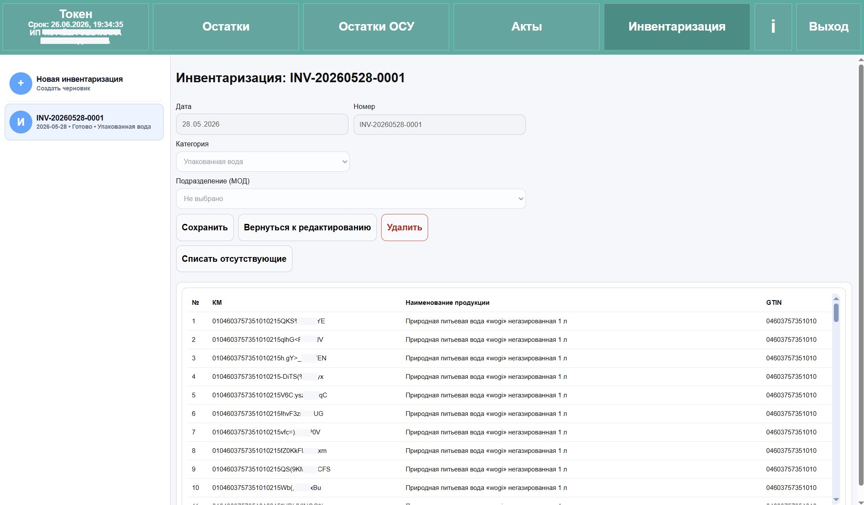Click product name in row 5
This screenshot has width=864, height=505.
pos(486,395)
